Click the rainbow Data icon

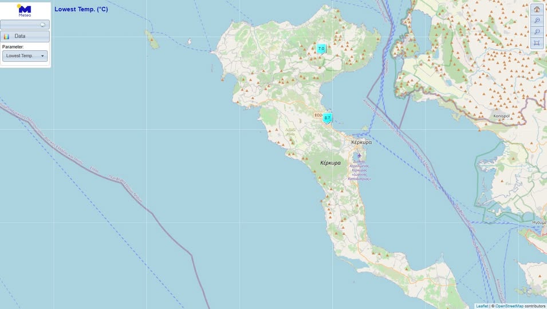7,36
